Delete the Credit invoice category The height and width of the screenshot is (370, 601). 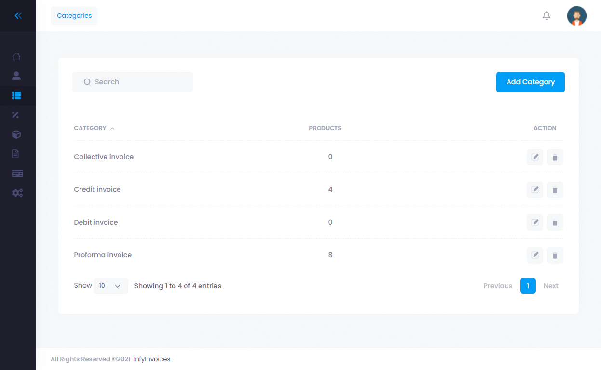[x=555, y=190]
